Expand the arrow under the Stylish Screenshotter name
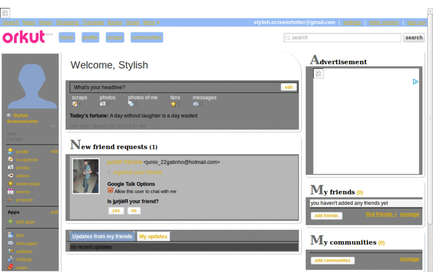The image size is (433, 272). (x=53, y=127)
